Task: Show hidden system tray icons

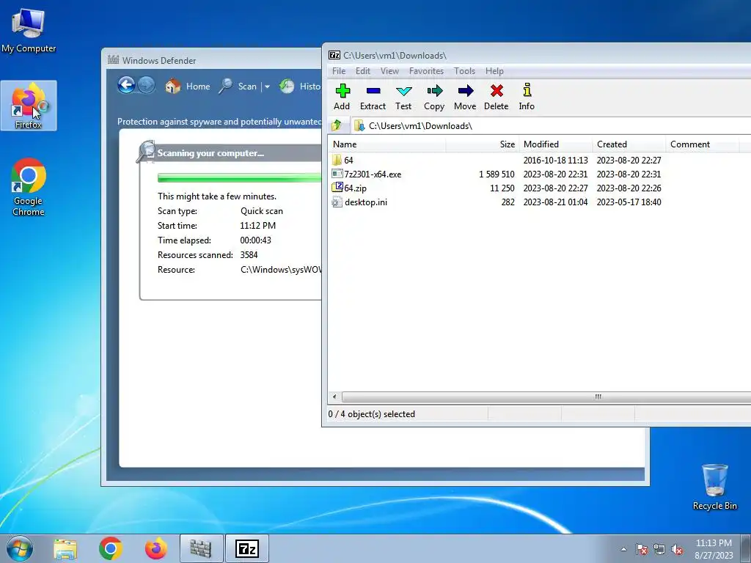Action: pyautogui.click(x=623, y=549)
